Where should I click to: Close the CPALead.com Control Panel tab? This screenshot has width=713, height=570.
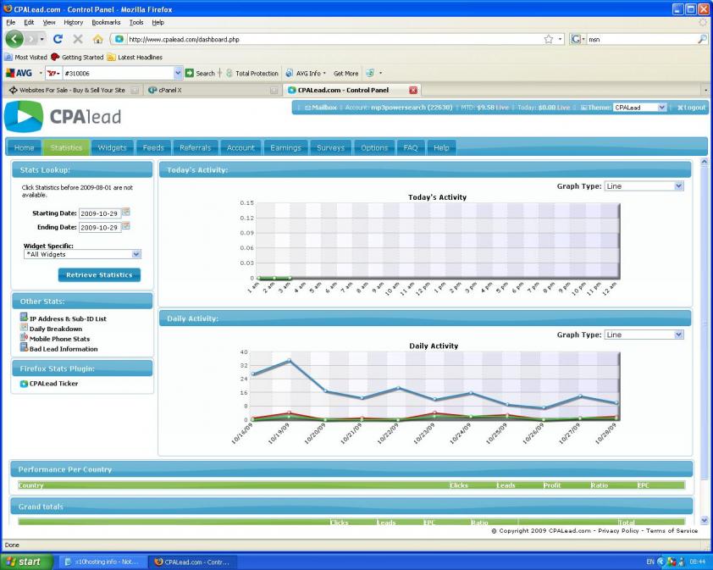point(413,90)
